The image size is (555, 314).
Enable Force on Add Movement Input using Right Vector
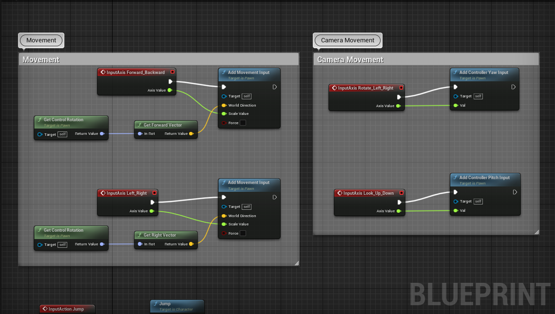(x=243, y=234)
